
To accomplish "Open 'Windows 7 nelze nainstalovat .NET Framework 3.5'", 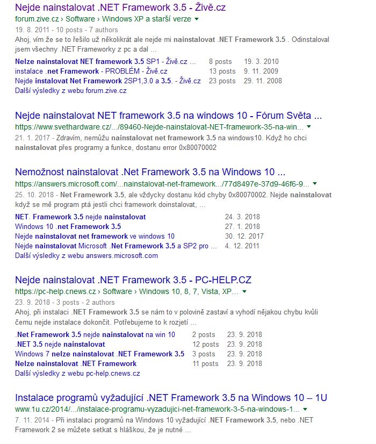I will coord(99,354).
